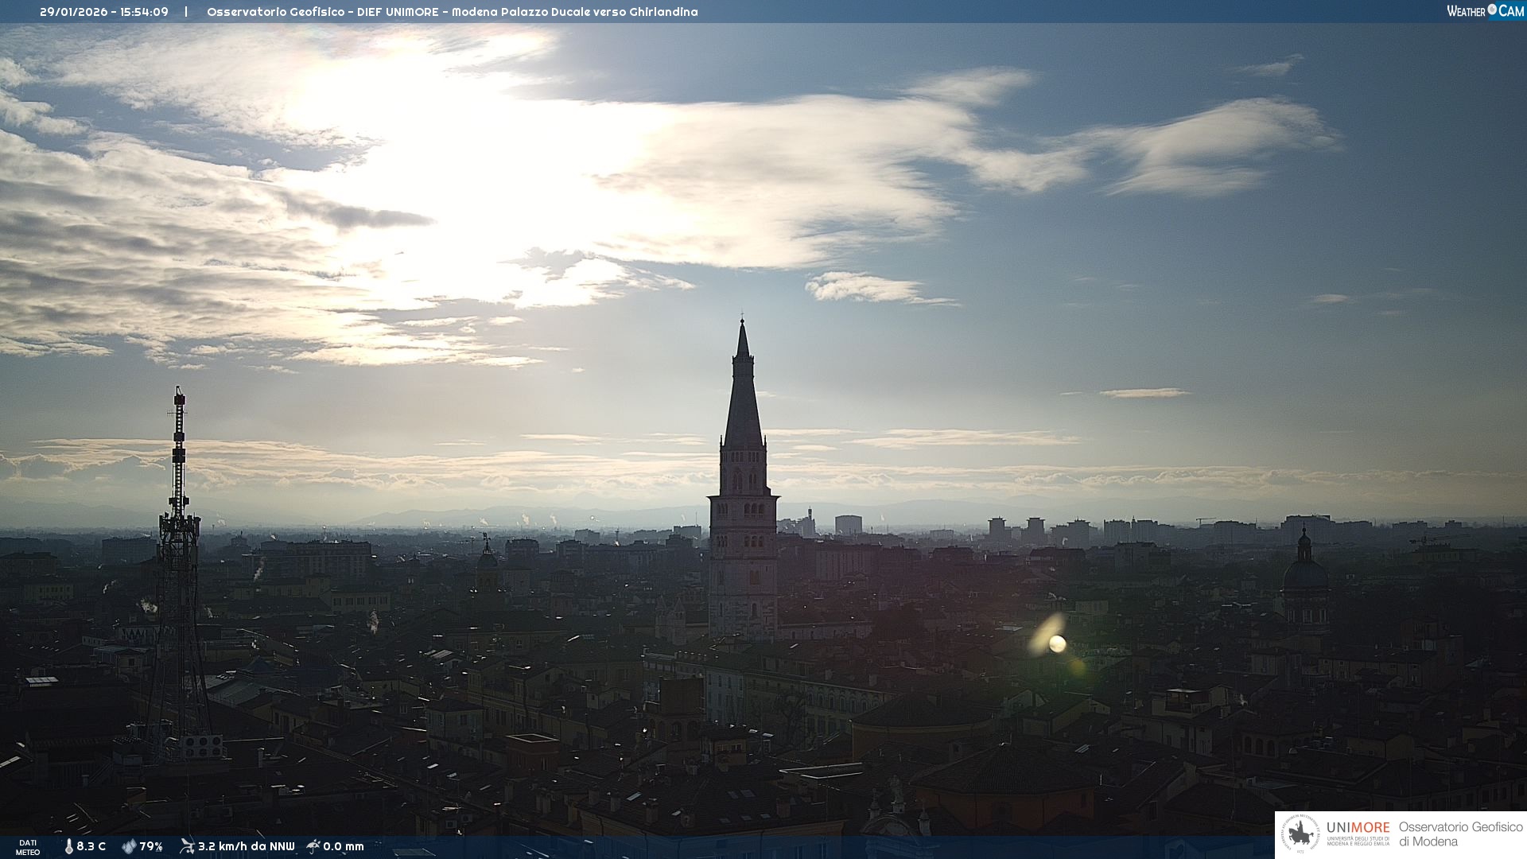Click the UNIMORE logo text
Screen dimensions: 1527x859
1358,828
